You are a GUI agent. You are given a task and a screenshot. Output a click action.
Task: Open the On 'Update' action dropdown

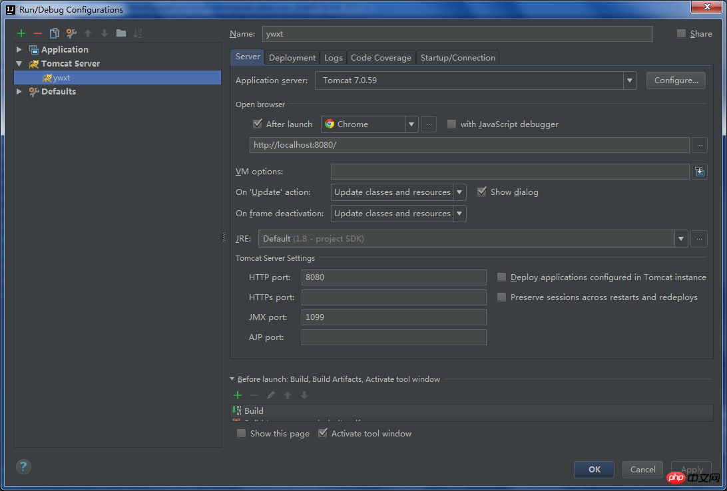(459, 192)
